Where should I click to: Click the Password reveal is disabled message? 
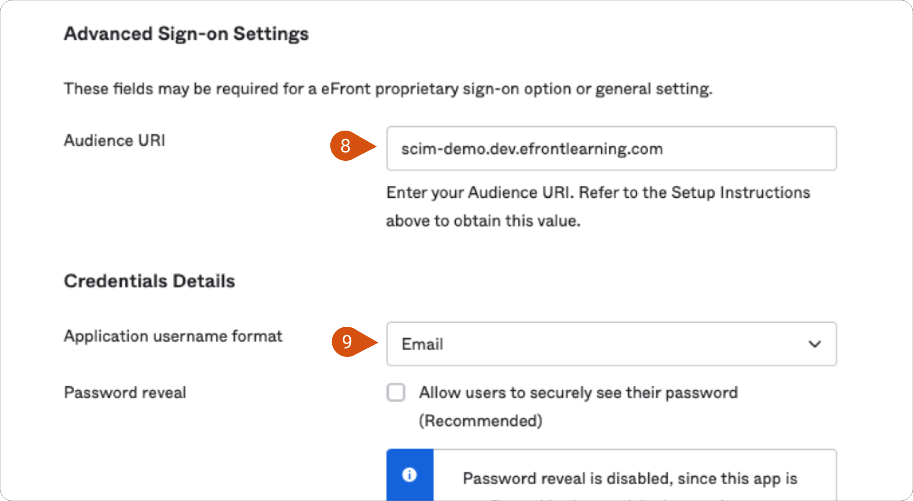coord(630,478)
